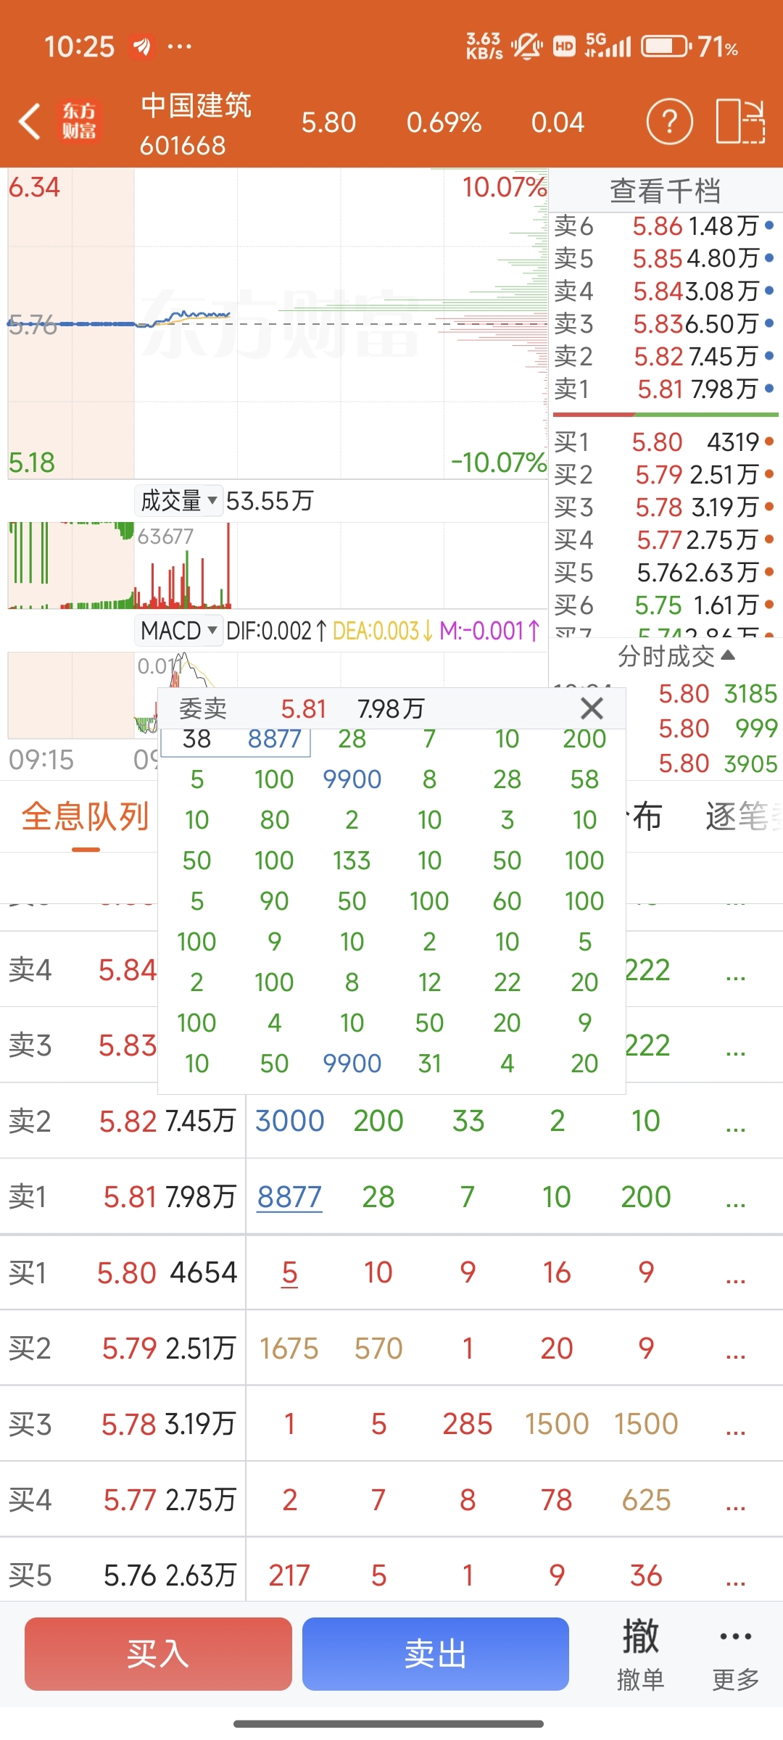The width and height of the screenshot is (783, 1740).
Task: Tap the 217 order in 买5 row
Action: coord(289,1575)
